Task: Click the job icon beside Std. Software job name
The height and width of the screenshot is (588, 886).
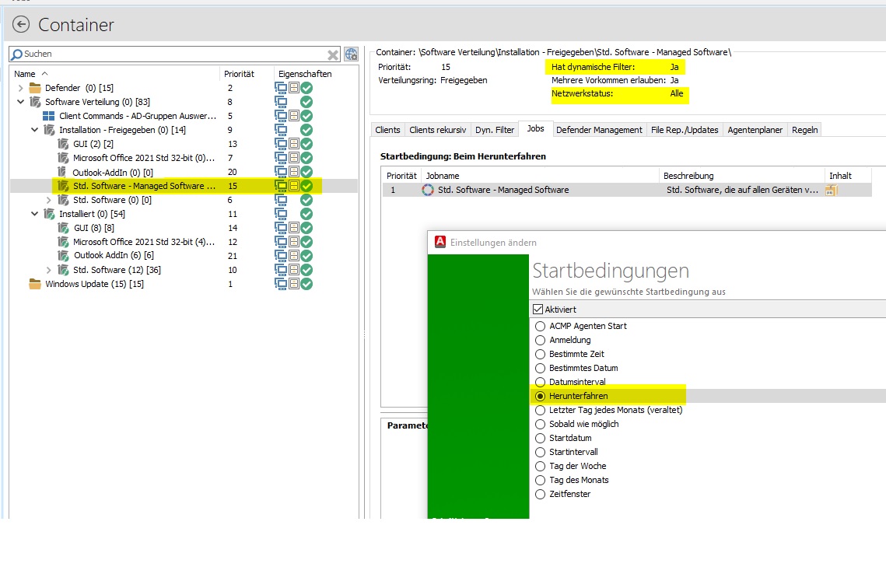Action: [428, 190]
